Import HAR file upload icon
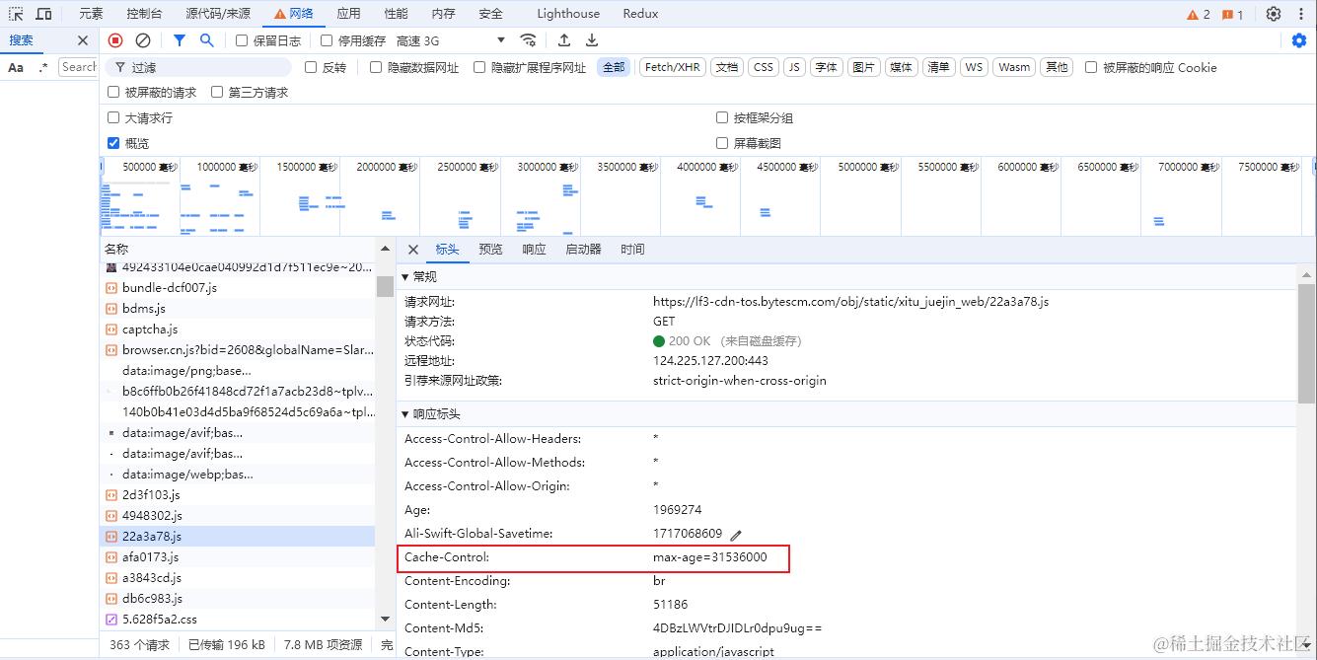The height and width of the screenshot is (660, 1317). [x=564, y=40]
